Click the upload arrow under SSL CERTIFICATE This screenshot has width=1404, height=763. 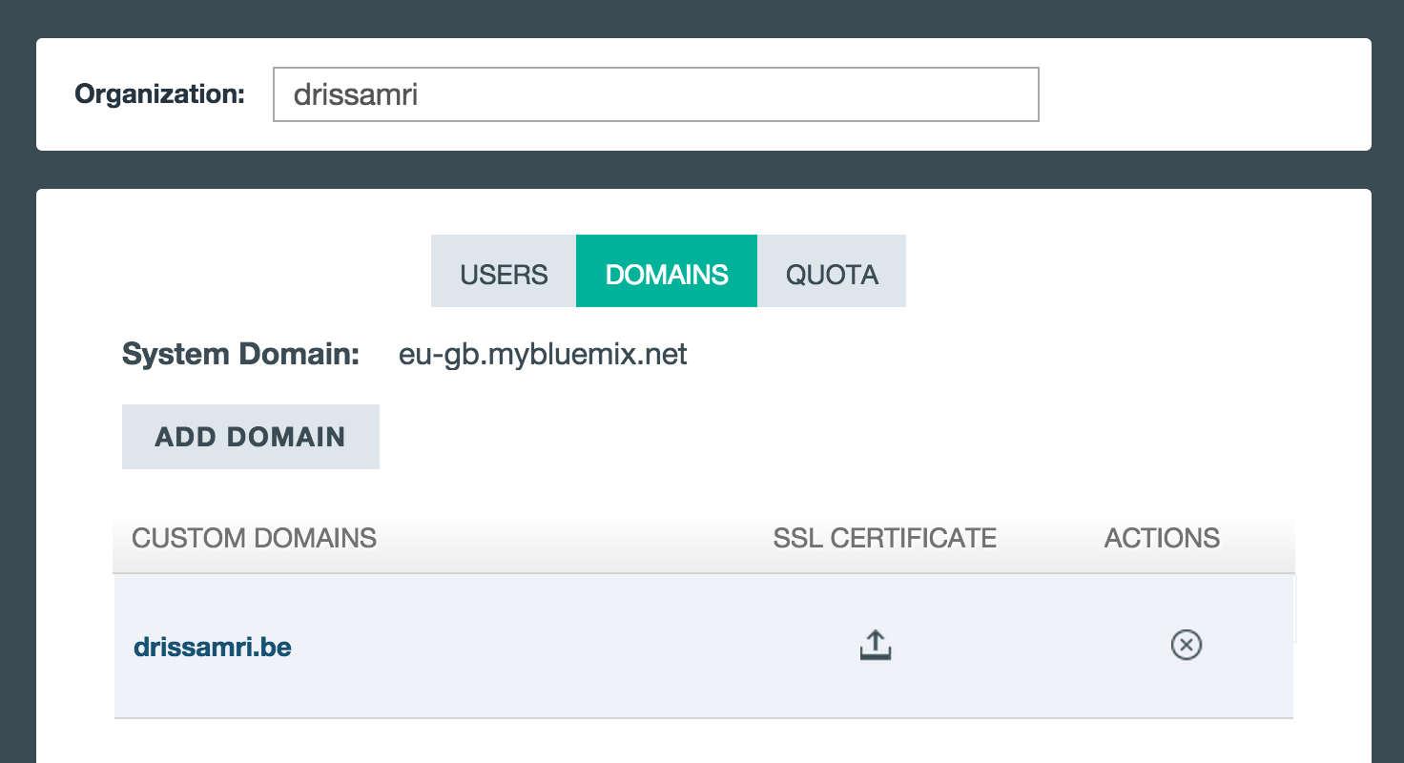pos(875,646)
